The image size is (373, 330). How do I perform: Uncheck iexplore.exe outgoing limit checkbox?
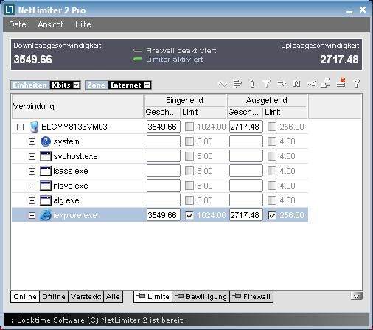click(272, 215)
